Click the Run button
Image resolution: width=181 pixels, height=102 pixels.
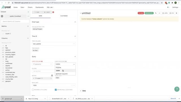coord(37,12)
